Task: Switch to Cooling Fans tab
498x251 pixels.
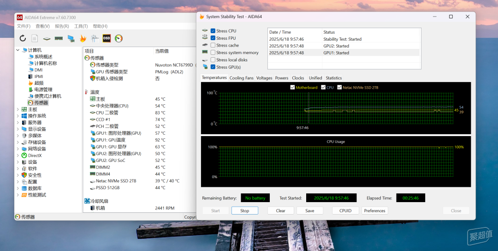Action: (x=241, y=78)
